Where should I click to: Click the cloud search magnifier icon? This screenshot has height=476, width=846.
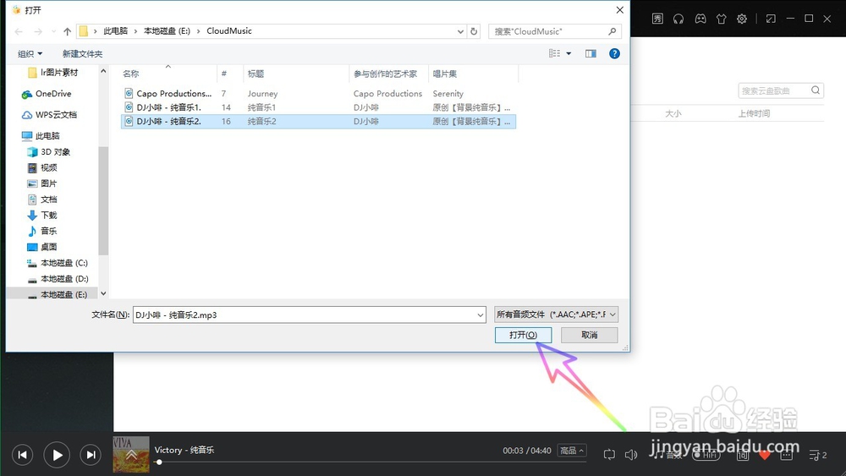[816, 90]
